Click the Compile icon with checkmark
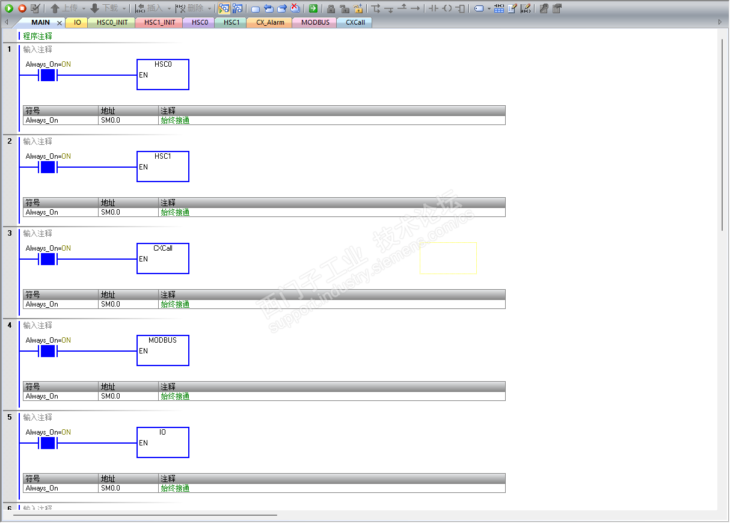The width and height of the screenshot is (730, 523). point(35,8)
